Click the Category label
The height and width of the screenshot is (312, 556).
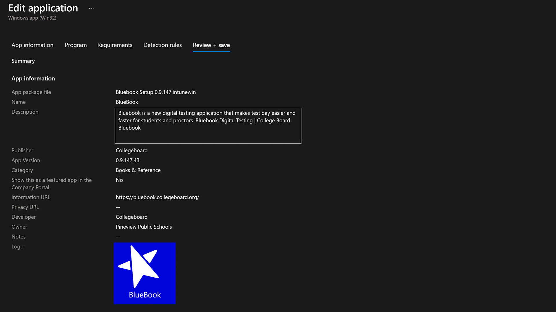(22, 170)
